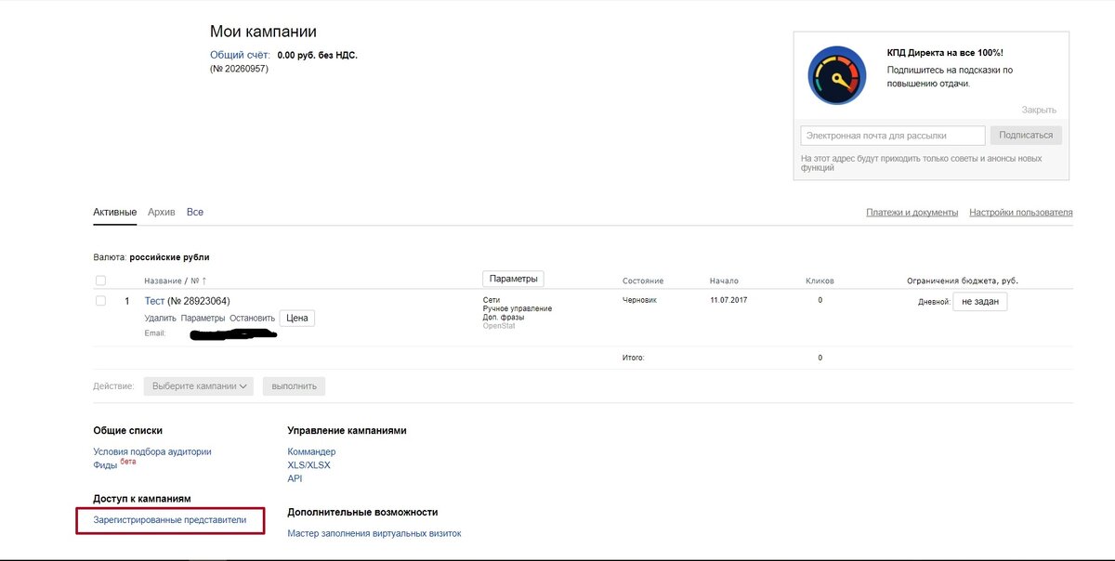Open Мастер заполнения виртуальных визиток link
This screenshot has width=1115, height=561.
click(x=374, y=533)
